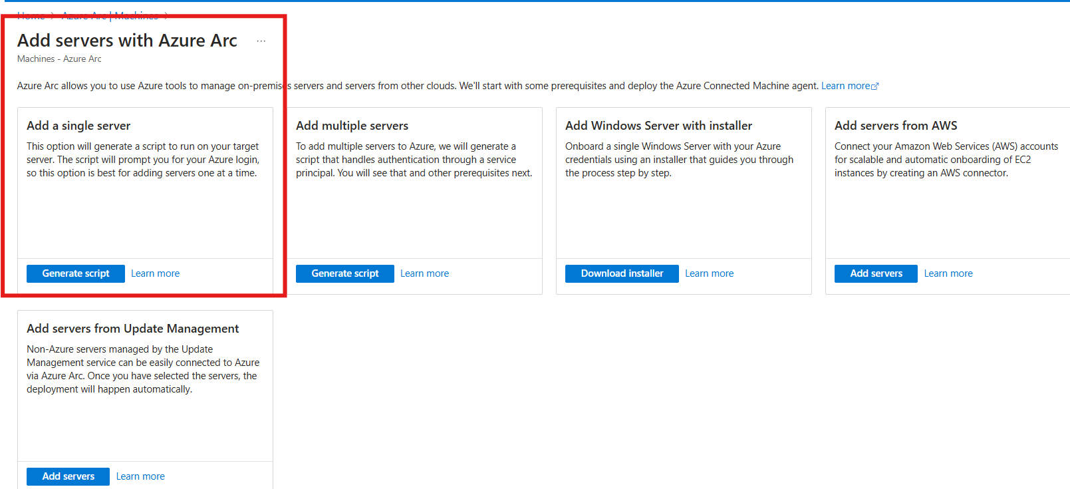Open Learn more in the AWS card

tap(948, 273)
